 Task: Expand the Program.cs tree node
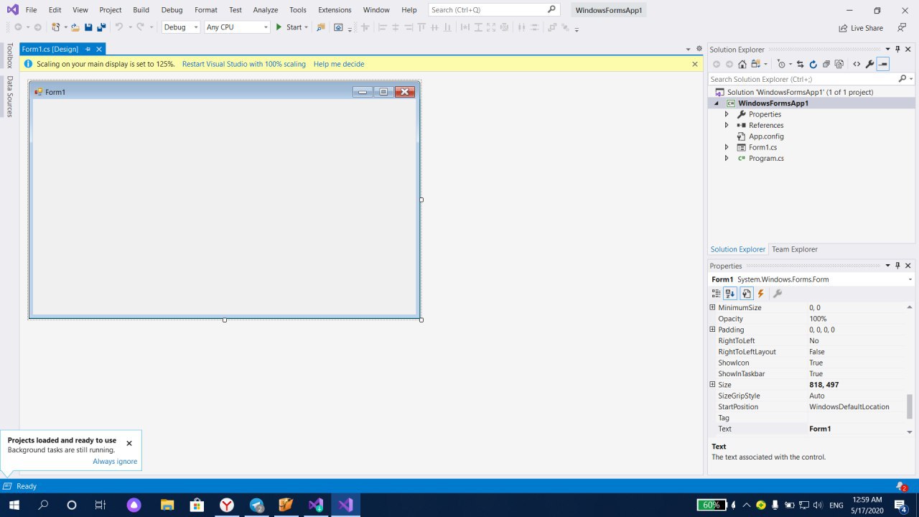coord(726,158)
